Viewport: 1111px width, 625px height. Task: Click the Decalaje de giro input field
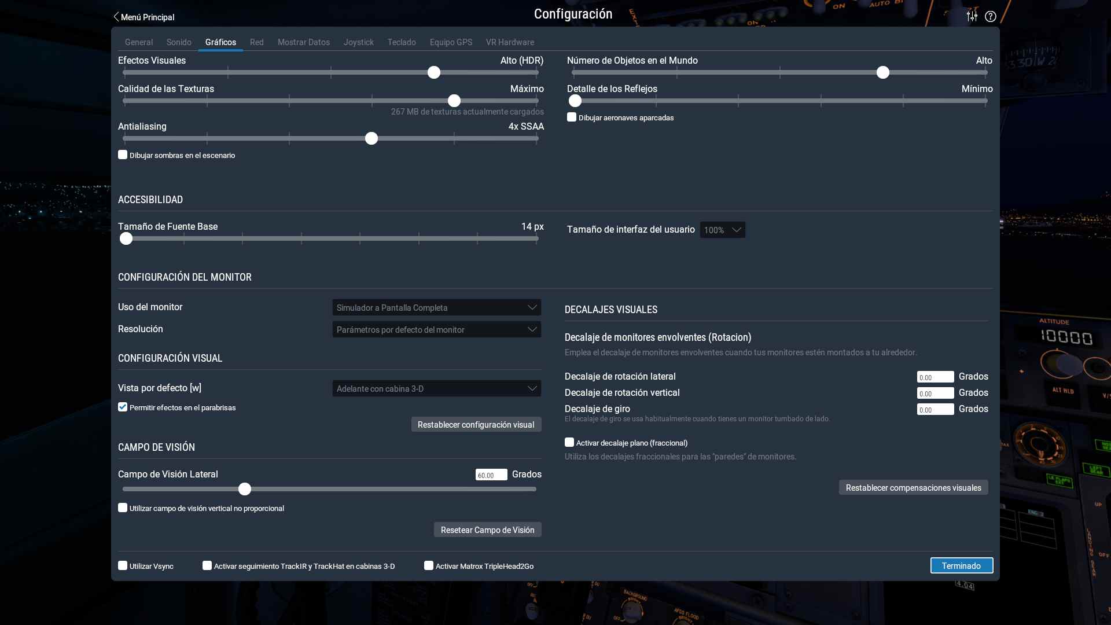click(x=935, y=409)
